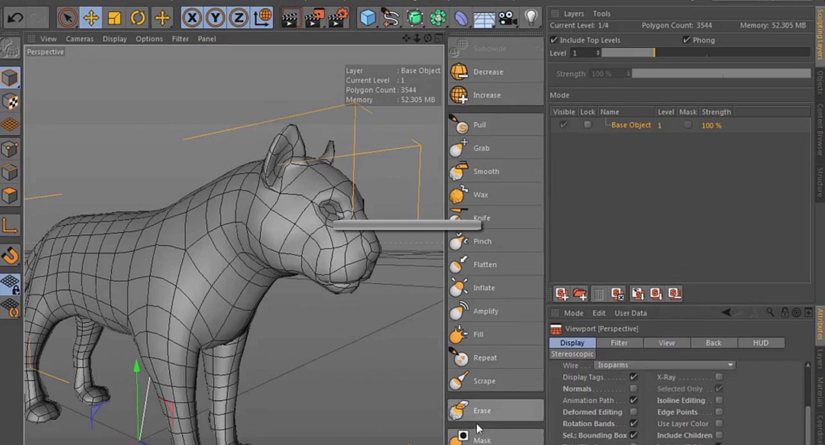Switch to the Filter tab
Image resolution: width=825 pixels, height=445 pixels.
pyautogui.click(x=619, y=342)
